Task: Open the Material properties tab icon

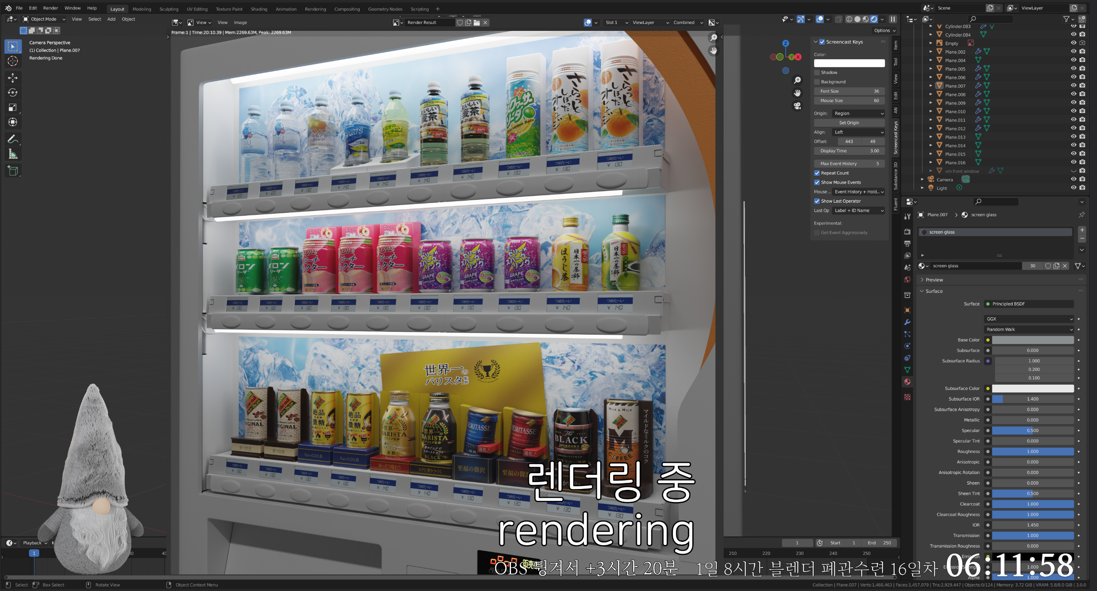Action: (x=907, y=382)
